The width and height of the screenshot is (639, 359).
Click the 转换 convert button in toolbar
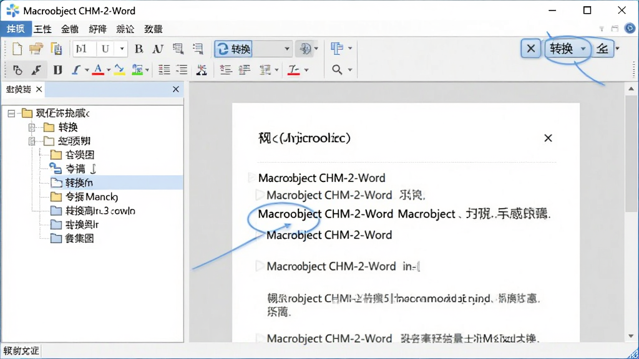click(233, 49)
